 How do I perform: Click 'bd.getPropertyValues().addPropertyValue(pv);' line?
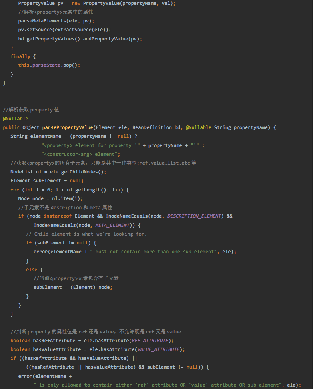(80, 39)
